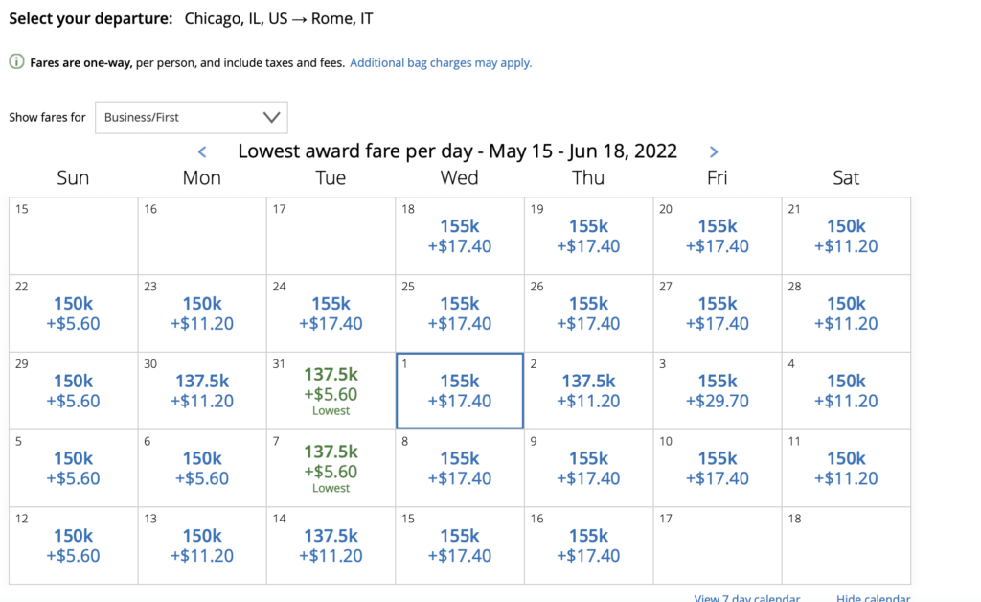This screenshot has height=602, width=981.
Task: Click "Hide calendar"
Action: pos(873,597)
